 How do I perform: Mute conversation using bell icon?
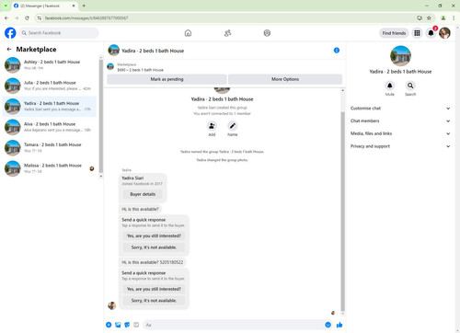[x=389, y=86]
